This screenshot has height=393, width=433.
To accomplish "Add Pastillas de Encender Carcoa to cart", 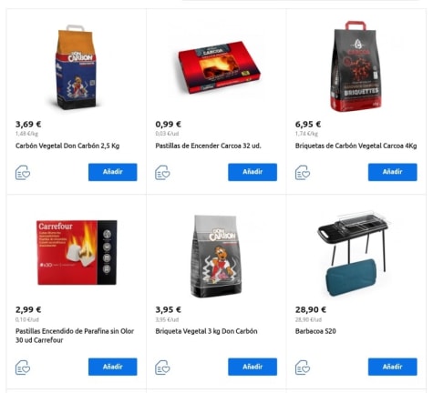I will pos(253,172).
